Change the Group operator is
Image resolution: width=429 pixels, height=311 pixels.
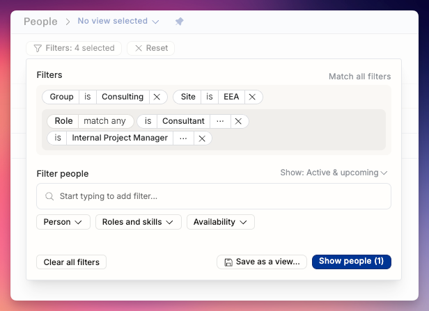(88, 97)
